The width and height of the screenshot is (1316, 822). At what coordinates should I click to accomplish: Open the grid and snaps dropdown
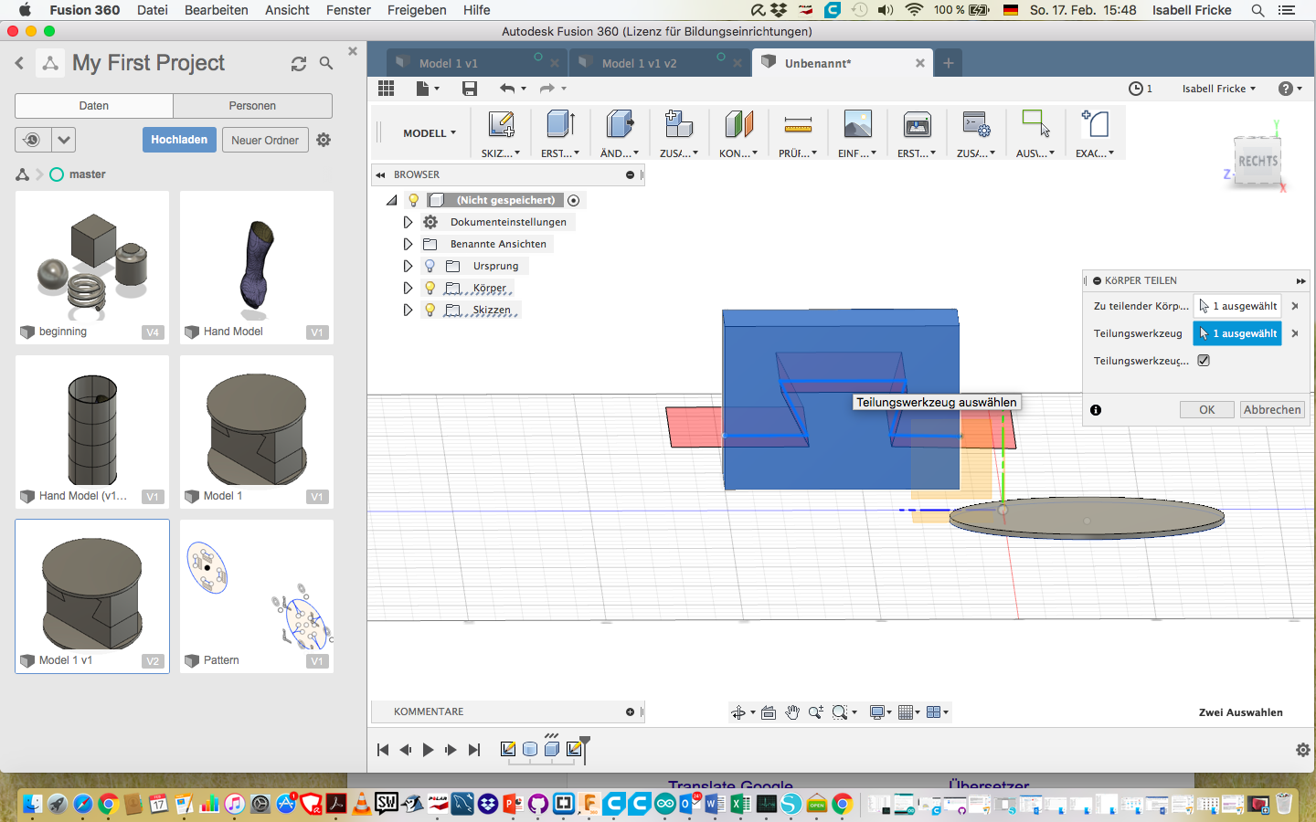(x=908, y=712)
